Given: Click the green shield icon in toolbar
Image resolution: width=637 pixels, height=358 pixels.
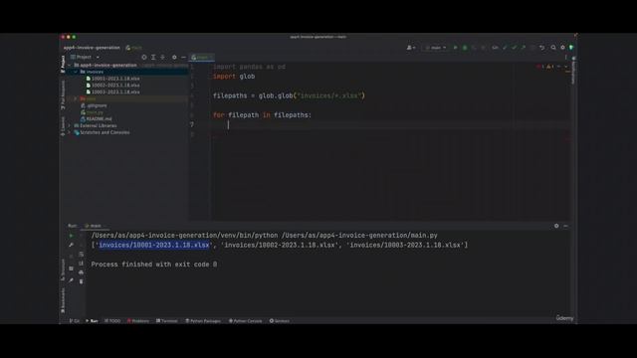Looking at the screenshot, I should [571, 48].
